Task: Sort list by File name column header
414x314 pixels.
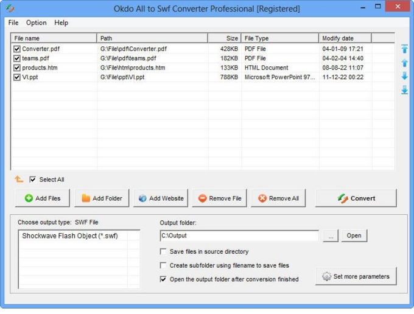Action: point(54,38)
